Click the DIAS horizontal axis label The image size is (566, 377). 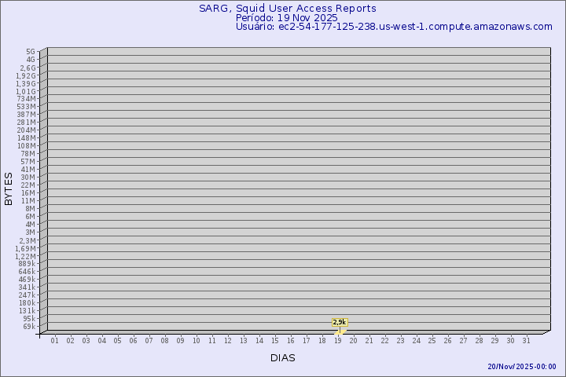click(x=283, y=358)
